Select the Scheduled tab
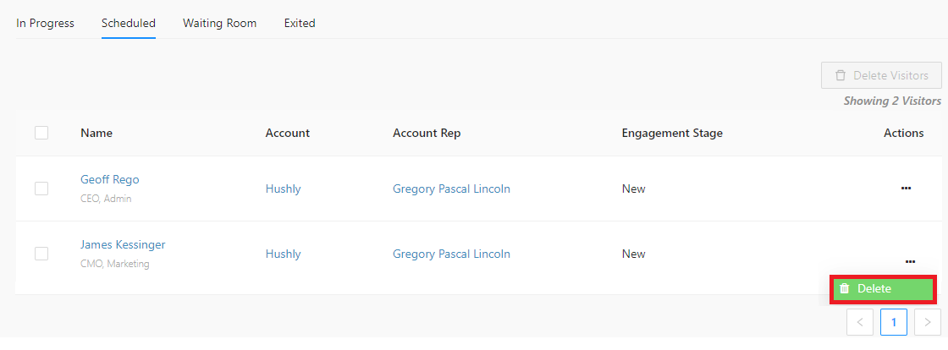Image resolution: width=948 pixels, height=350 pixels. click(x=128, y=24)
